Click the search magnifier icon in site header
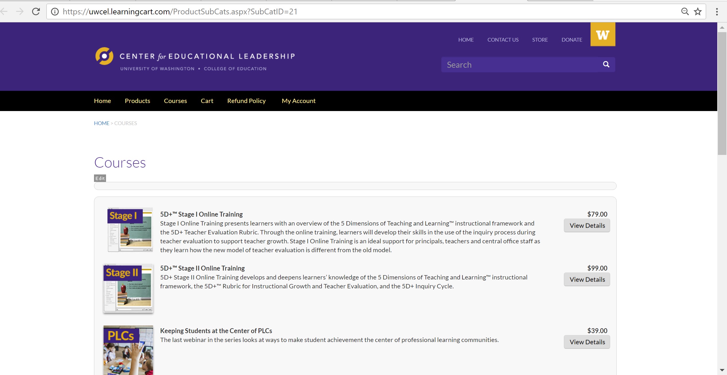The image size is (727, 375). click(x=606, y=64)
